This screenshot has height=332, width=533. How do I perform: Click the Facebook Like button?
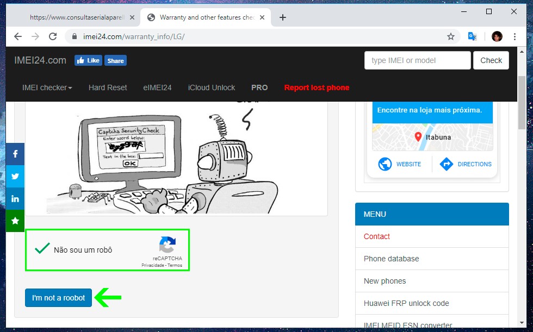88,60
